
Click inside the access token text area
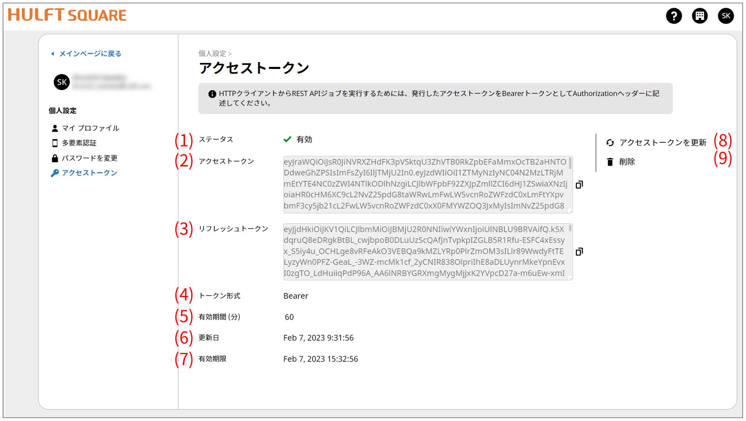coord(424,184)
